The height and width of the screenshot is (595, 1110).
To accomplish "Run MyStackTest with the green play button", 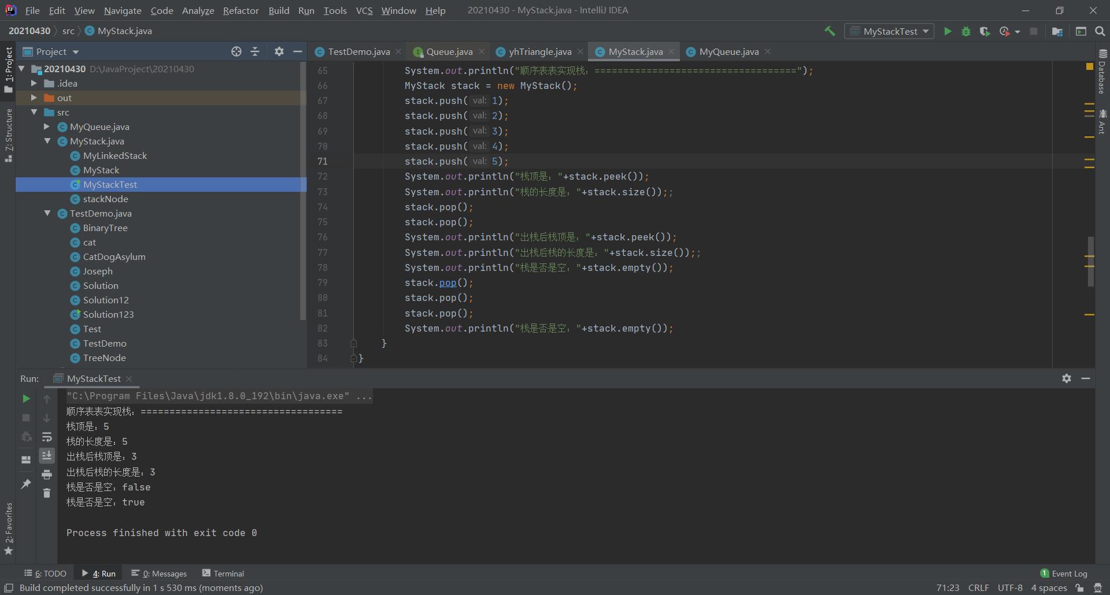I will click(948, 31).
